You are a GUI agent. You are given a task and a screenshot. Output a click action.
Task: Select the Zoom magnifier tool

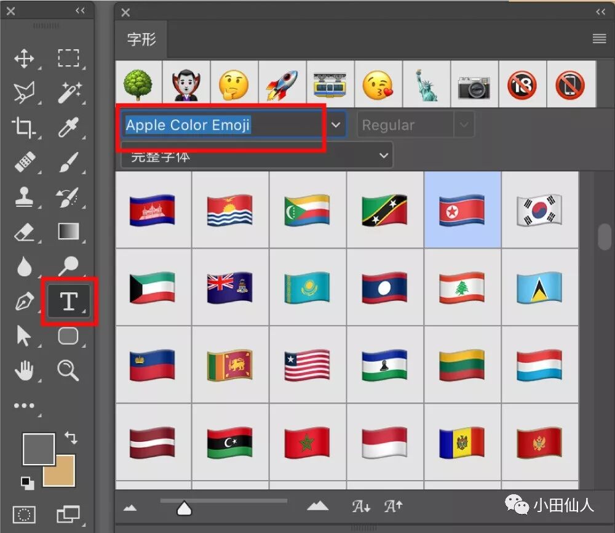click(x=68, y=371)
